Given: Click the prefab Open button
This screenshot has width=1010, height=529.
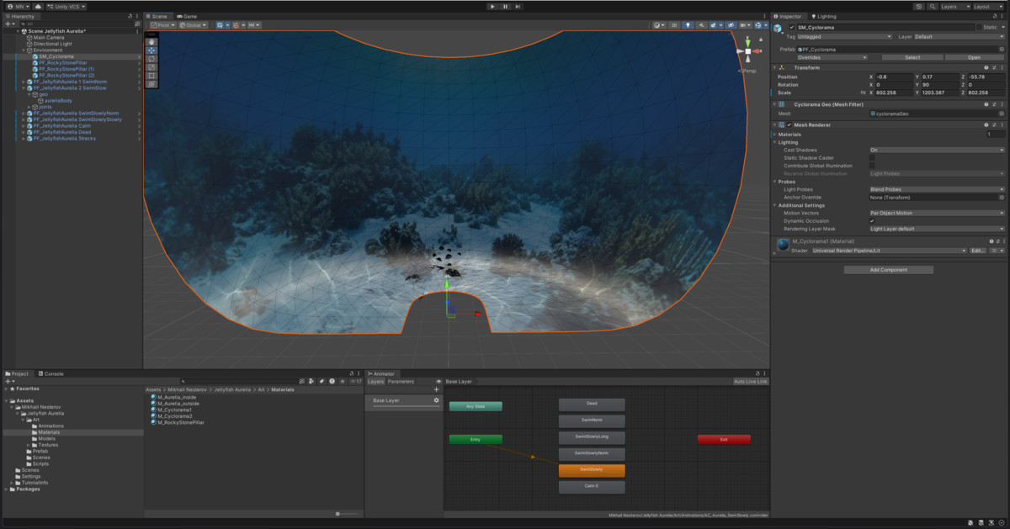Looking at the screenshot, I should (x=975, y=57).
